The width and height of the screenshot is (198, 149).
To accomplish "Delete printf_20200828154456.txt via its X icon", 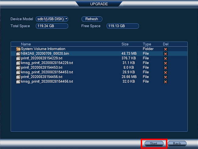I will (165, 77).
